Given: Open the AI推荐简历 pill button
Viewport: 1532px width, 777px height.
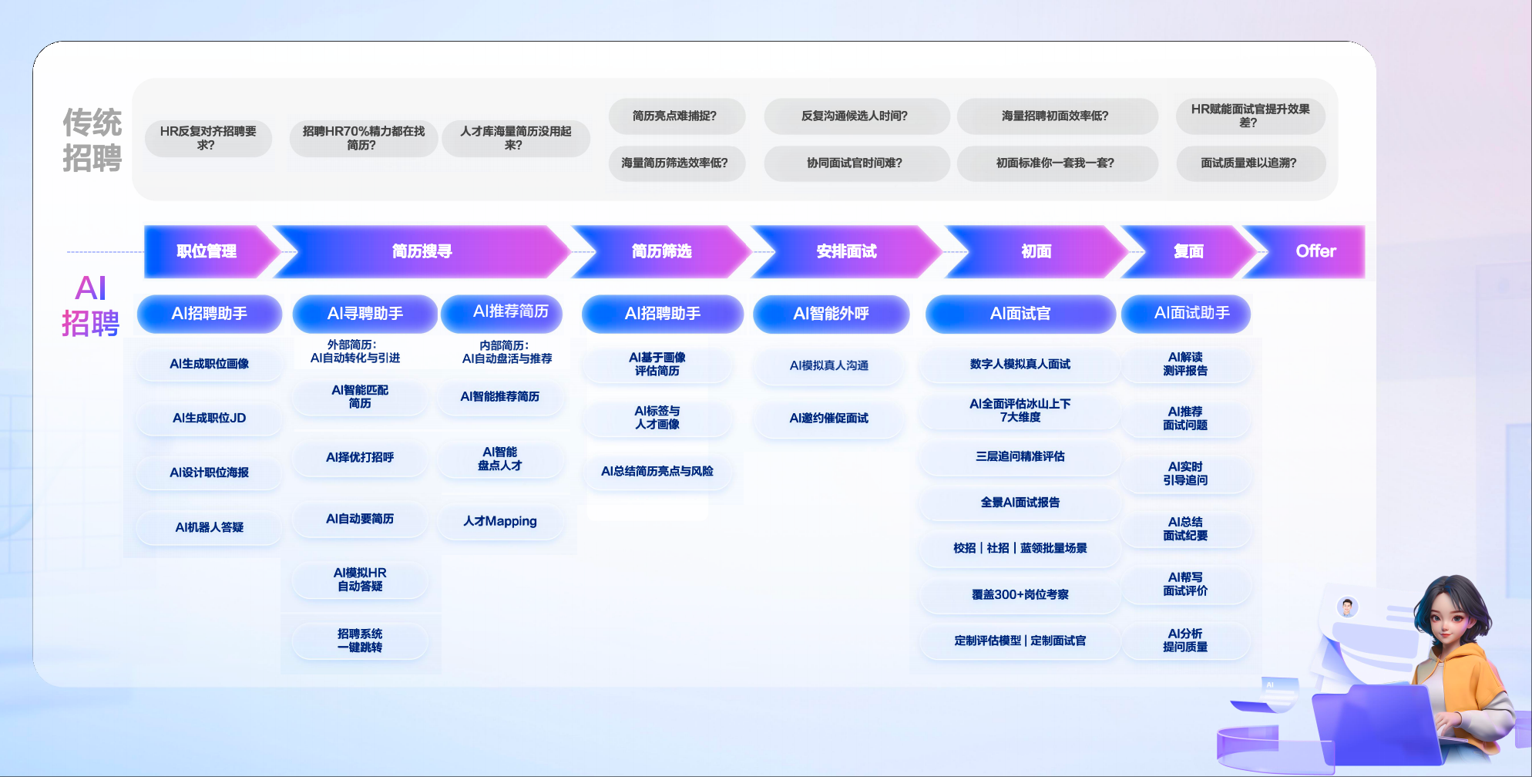Looking at the screenshot, I should [510, 311].
